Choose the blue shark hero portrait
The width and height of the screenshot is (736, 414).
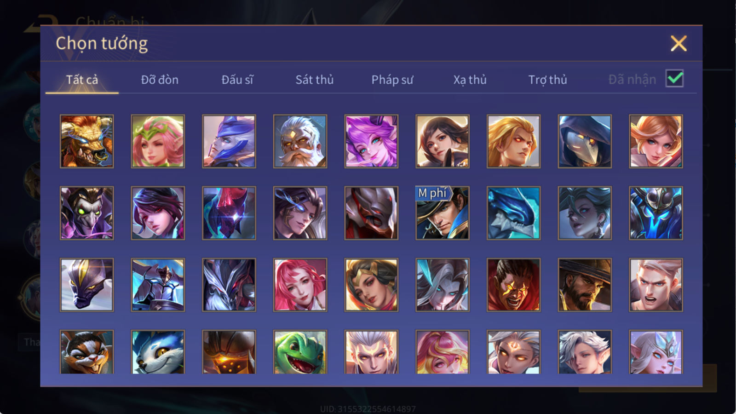pyautogui.click(x=513, y=213)
